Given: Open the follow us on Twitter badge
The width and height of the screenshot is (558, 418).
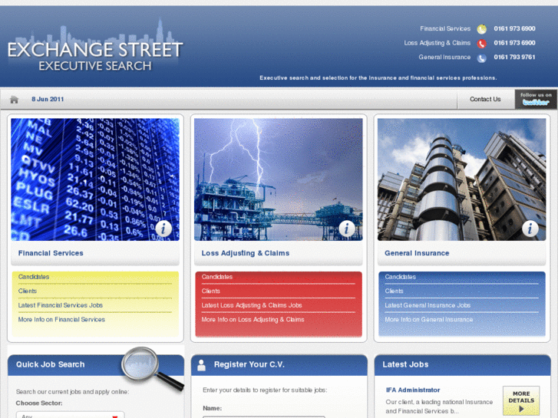Looking at the screenshot, I should (x=536, y=99).
